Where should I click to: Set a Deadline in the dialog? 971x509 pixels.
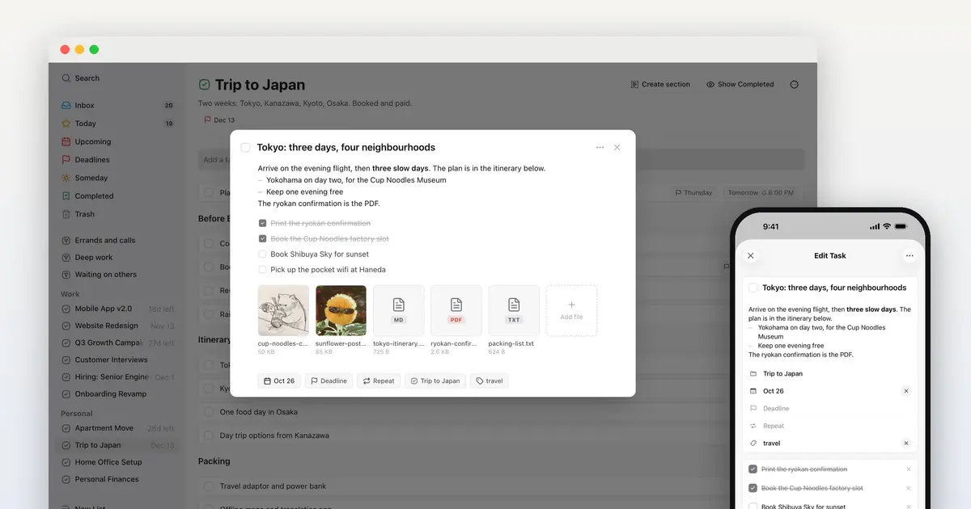[329, 381]
